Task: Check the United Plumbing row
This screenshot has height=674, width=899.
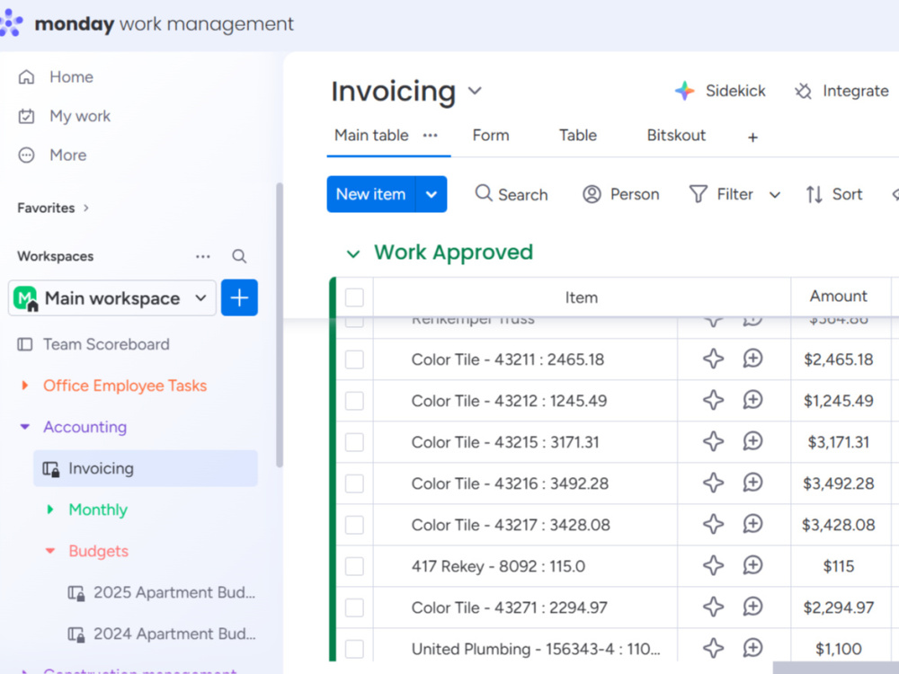Action: pos(354,648)
